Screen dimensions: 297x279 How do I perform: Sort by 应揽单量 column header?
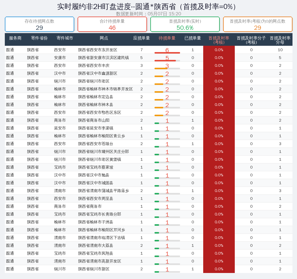click(142, 38)
